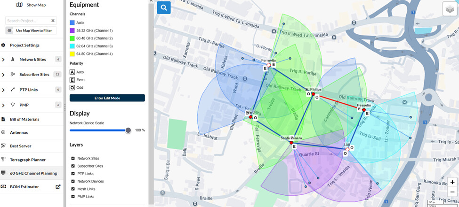Open BOM Estimator external link icon

point(58,186)
